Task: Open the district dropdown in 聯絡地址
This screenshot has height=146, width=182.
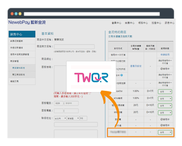Action: [x=73, y=118]
